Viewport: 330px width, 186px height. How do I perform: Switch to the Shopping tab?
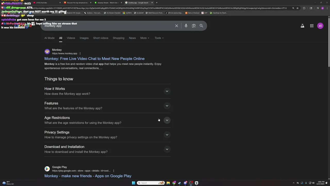[x=119, y=38]
